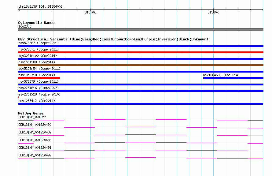
Task: Select the CDH13|NM_001257 transcript label
Action: coord(32,117)
